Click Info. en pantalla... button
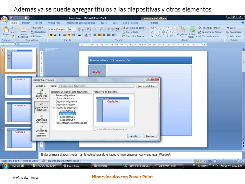 click(146, 86)
